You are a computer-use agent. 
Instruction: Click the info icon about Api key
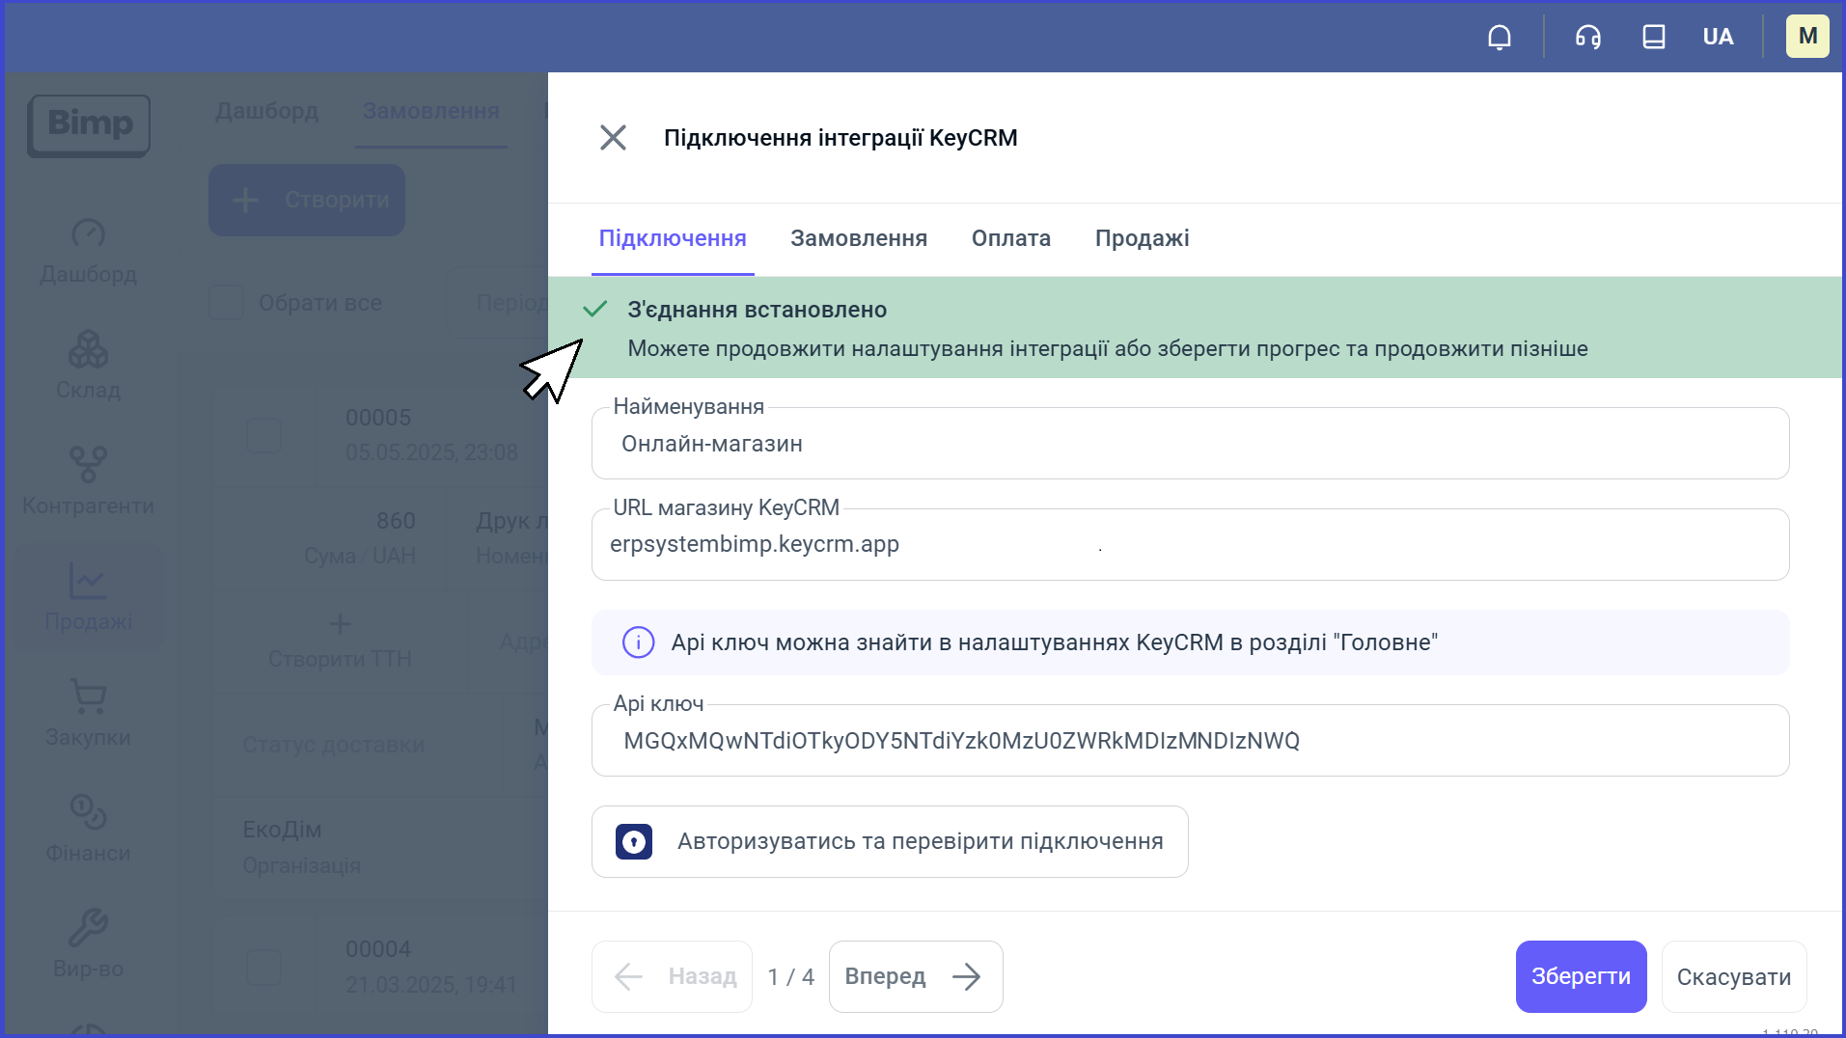point(638,642)
